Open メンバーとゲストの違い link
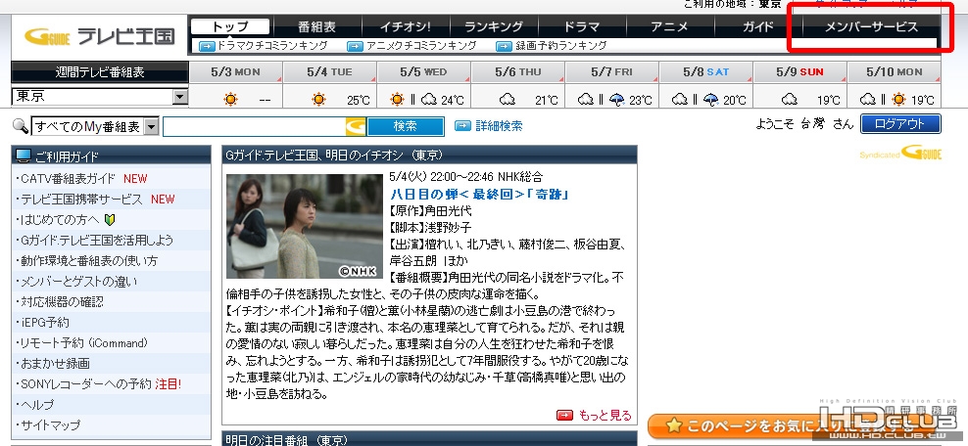The image size is (968, 446). pos(79,282)
